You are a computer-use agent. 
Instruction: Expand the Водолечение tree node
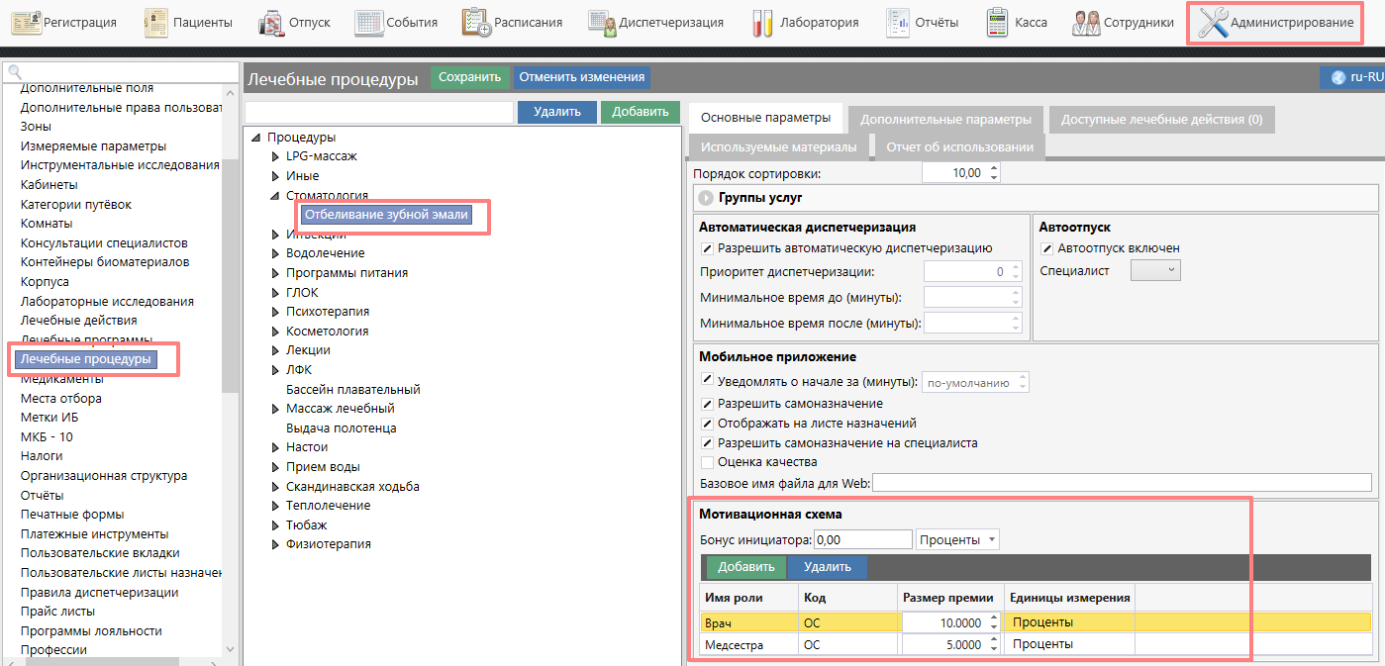276,253
